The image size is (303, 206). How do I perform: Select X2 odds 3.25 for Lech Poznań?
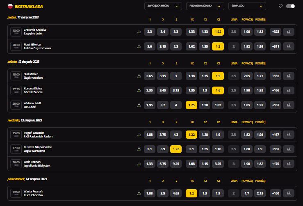point(218,164)
